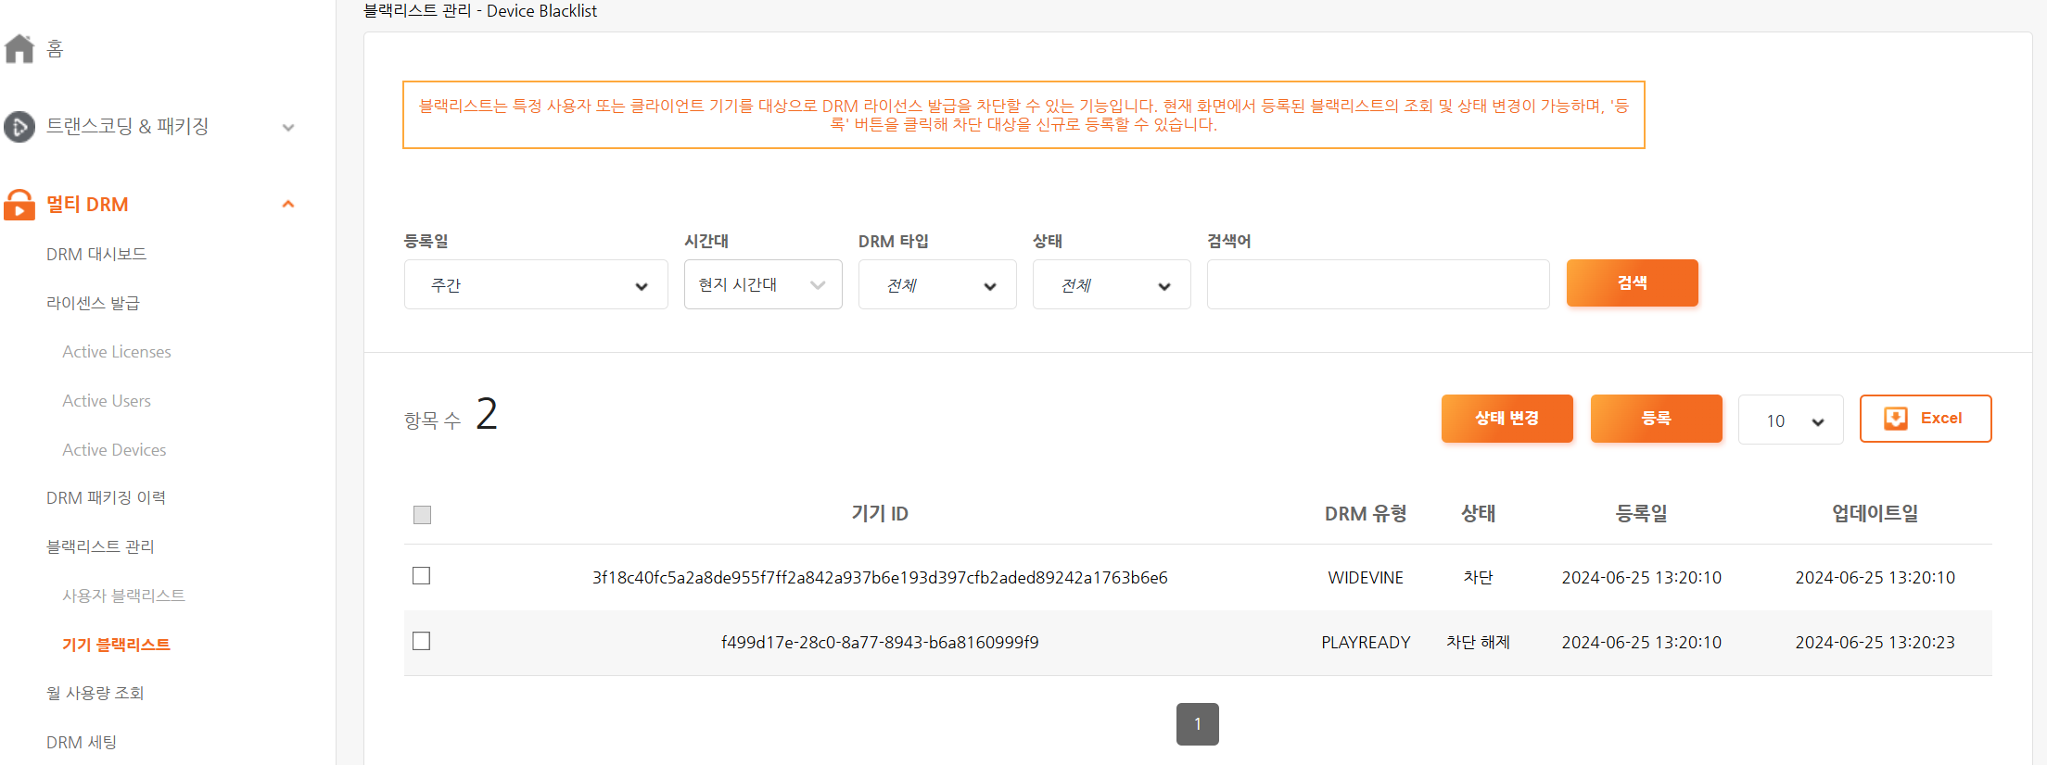Image resolution: width=2047 pixels, height=765 pixels.
Task: Open Active Licenses in sidebar
Action: [x=117, y=352]
